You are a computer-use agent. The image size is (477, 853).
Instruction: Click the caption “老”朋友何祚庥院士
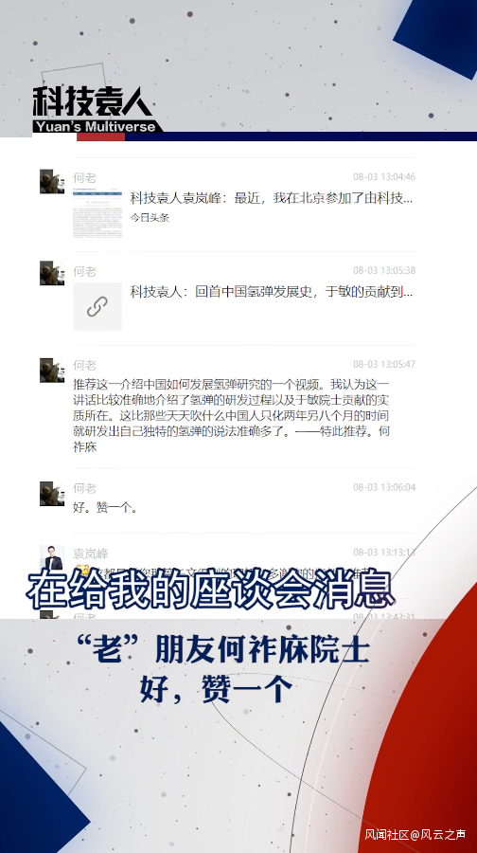point(223,649)
